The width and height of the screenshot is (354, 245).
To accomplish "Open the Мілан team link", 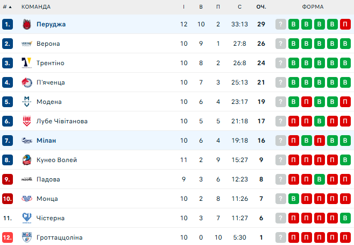I will (46, 141).
